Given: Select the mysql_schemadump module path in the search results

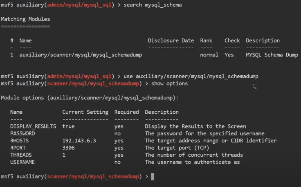Looking at the screenshot, I should 81,55.
